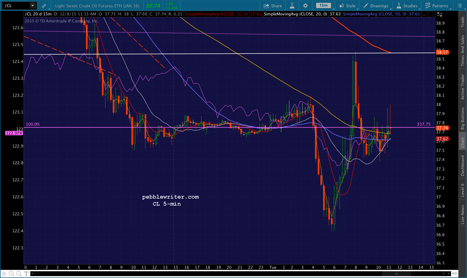This screenshot has width=467, height=278.
Task: Click the H: 38 high value
Action: pos(124,14)
